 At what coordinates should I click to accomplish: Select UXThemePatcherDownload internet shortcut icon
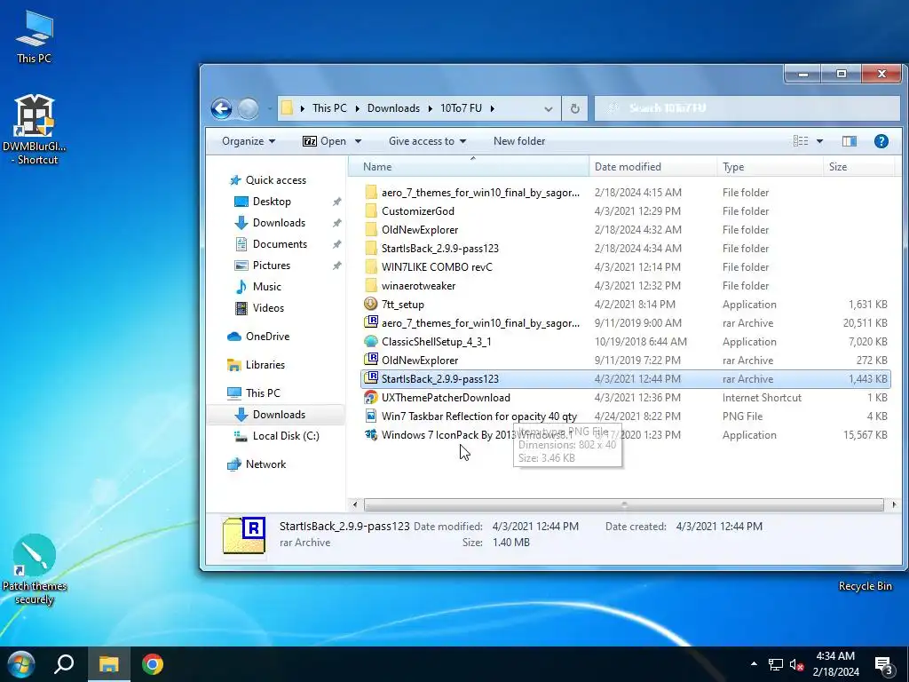pyautogui.click(x=371, y=397)
